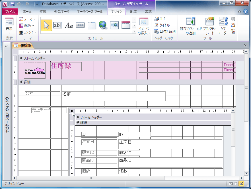This screenshot has width=251, height=189.
Task: Open 既存のフィールドの追加 pane
Action: 191,26
